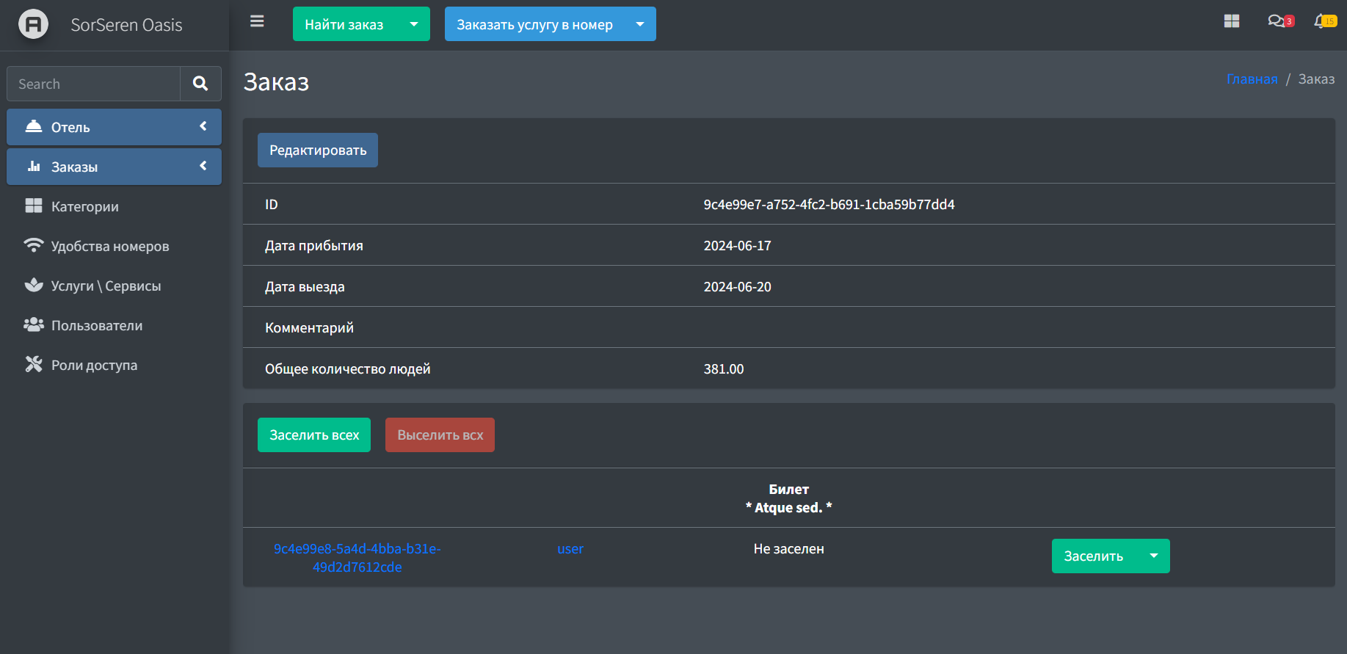
Task: Open the grid apps icon in header
Action: pos(1232,21)
